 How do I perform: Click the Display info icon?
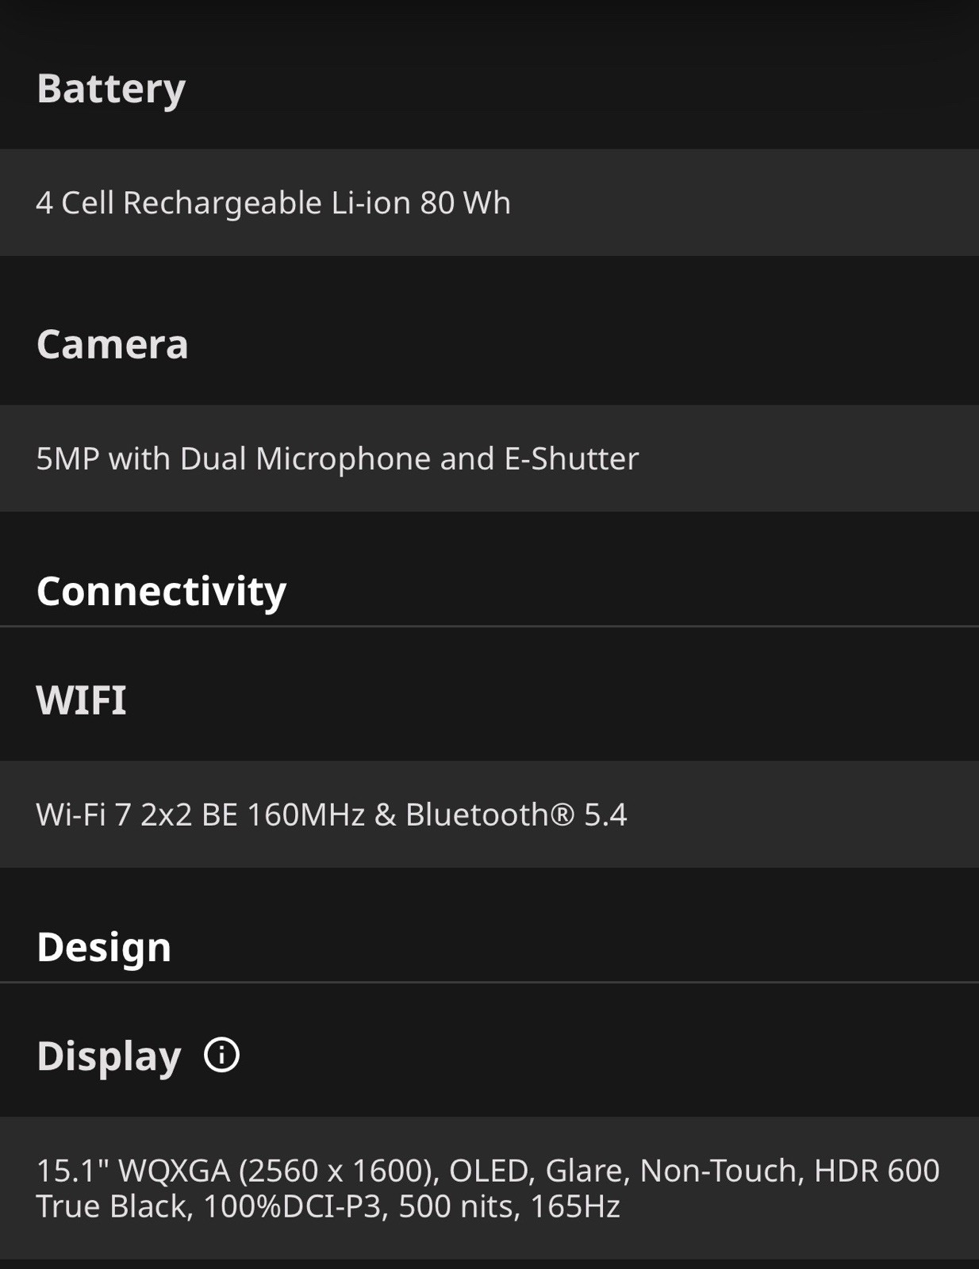[x=221, y=1055]
